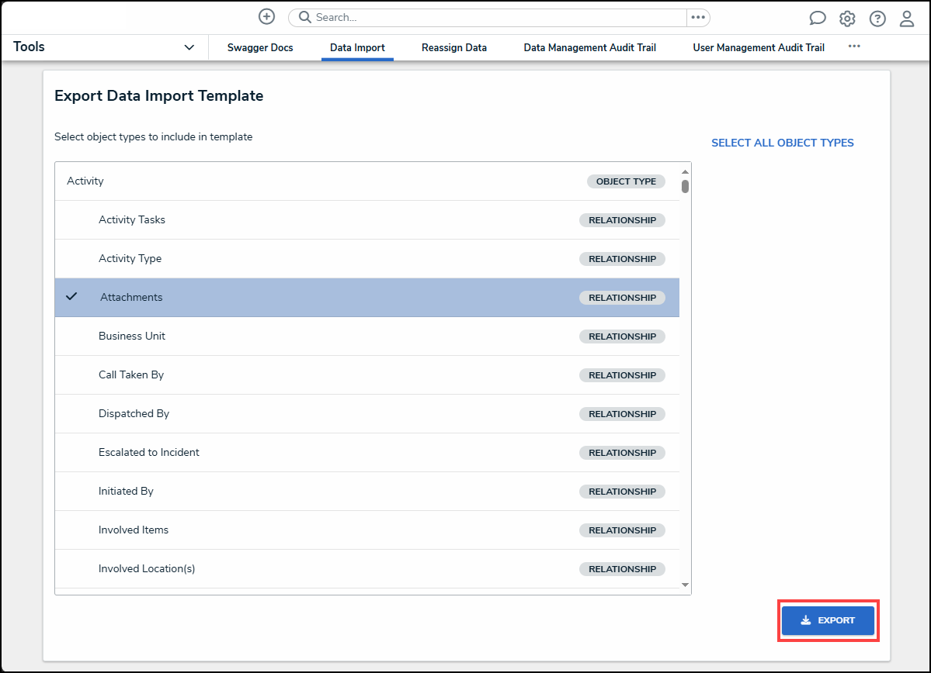Screen dimensions: 931x673
Task: Open the search bar ellipsis options
Action: click(x=697, y=16)
